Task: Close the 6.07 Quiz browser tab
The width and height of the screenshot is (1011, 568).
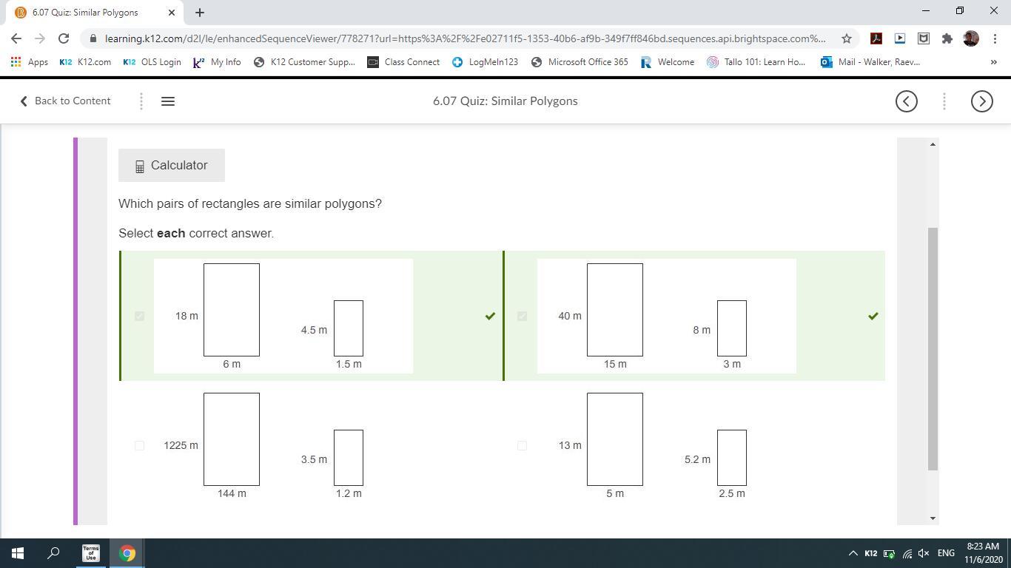Action: pyautogui.click(x=172, y=13)
